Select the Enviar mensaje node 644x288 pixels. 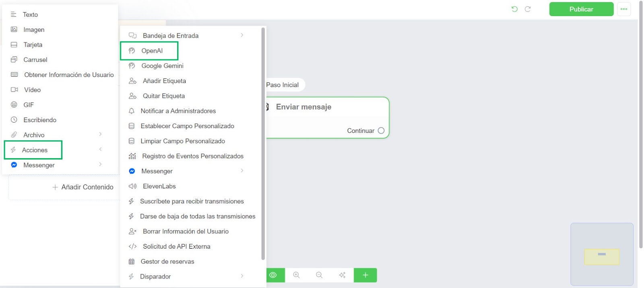(x=328, y=118)
